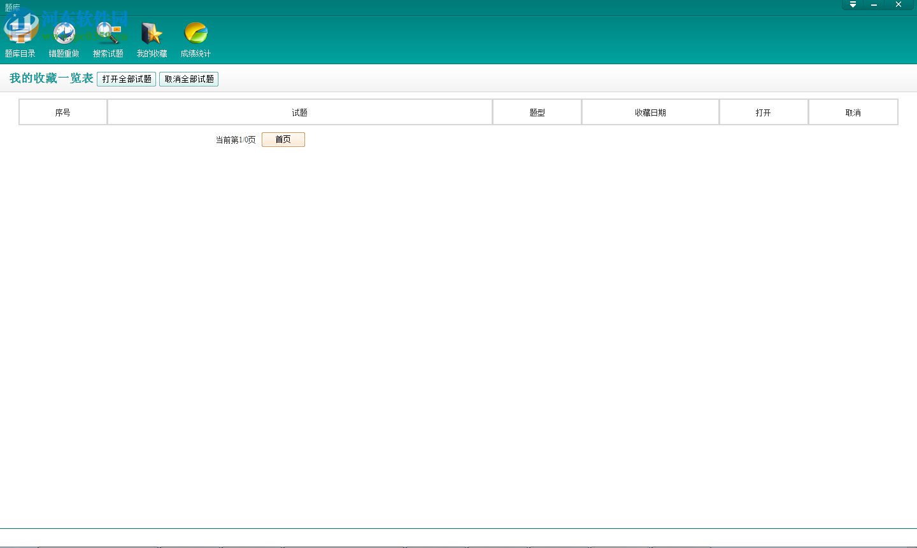917x548 pixels.
Task: Open 我的收藏 favorites
Action: pos(152,39)
